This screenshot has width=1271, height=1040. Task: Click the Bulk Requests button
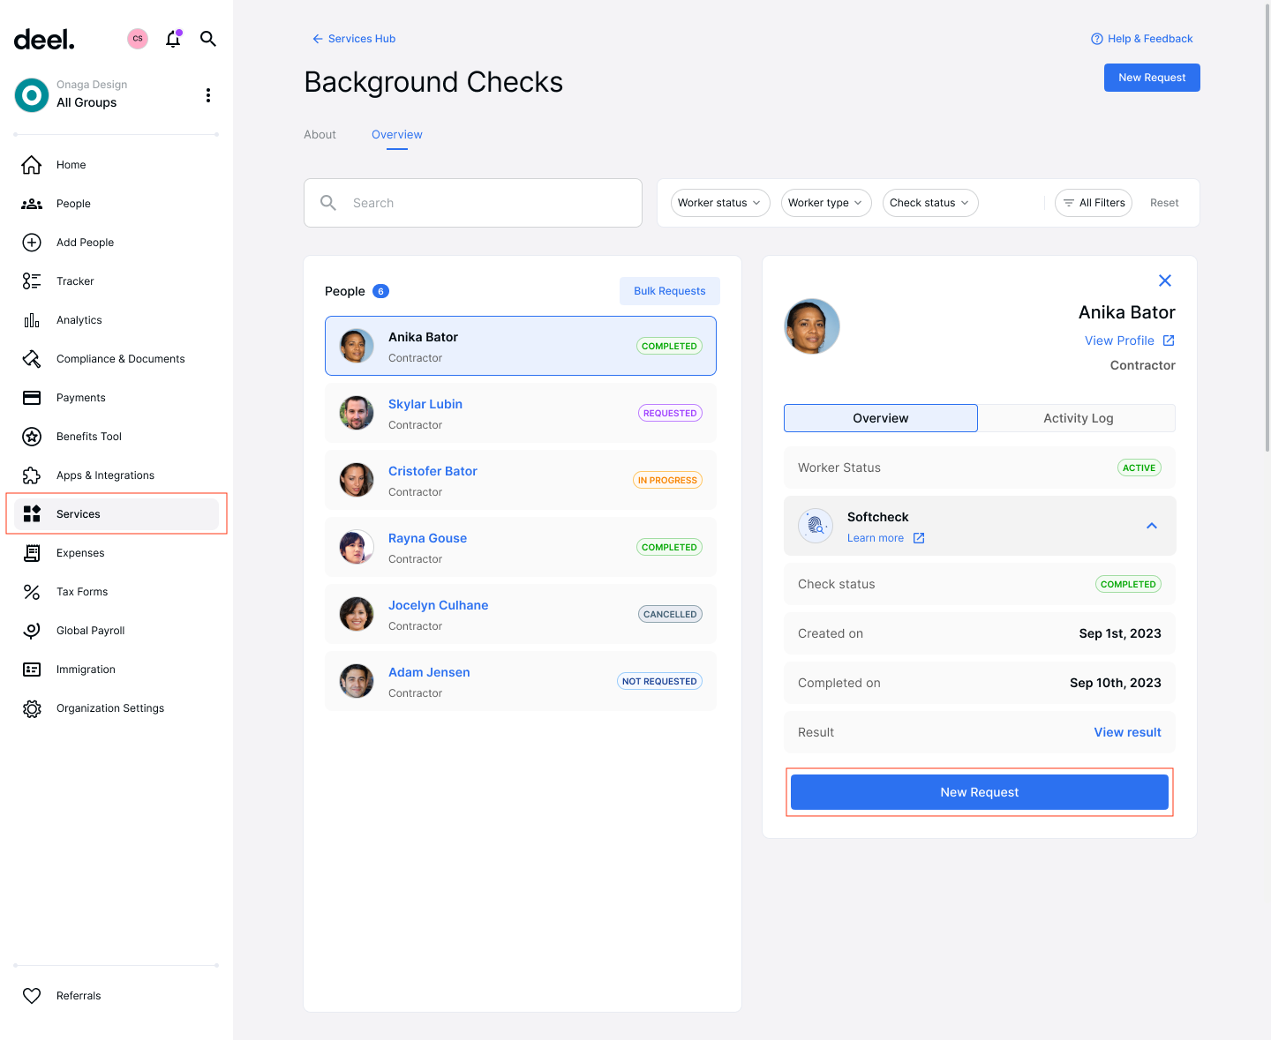click(670, 291)
